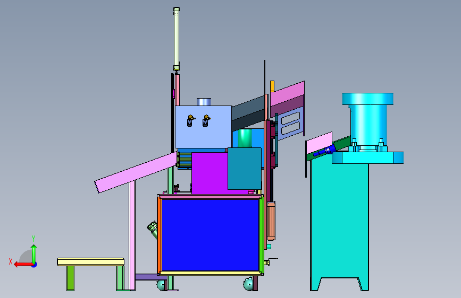Select the magenta purple block

click(209, 173)
